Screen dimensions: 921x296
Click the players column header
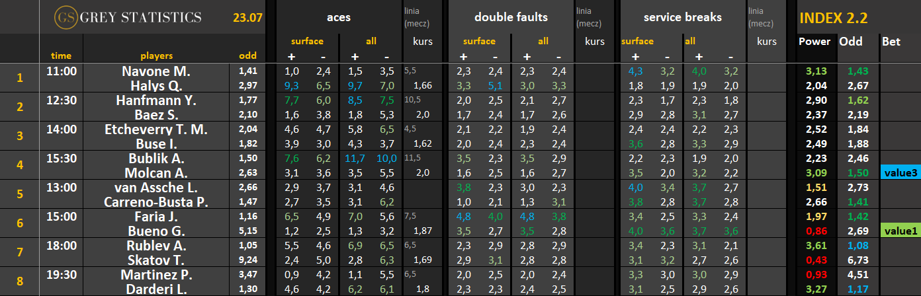(x=156, y=56)
